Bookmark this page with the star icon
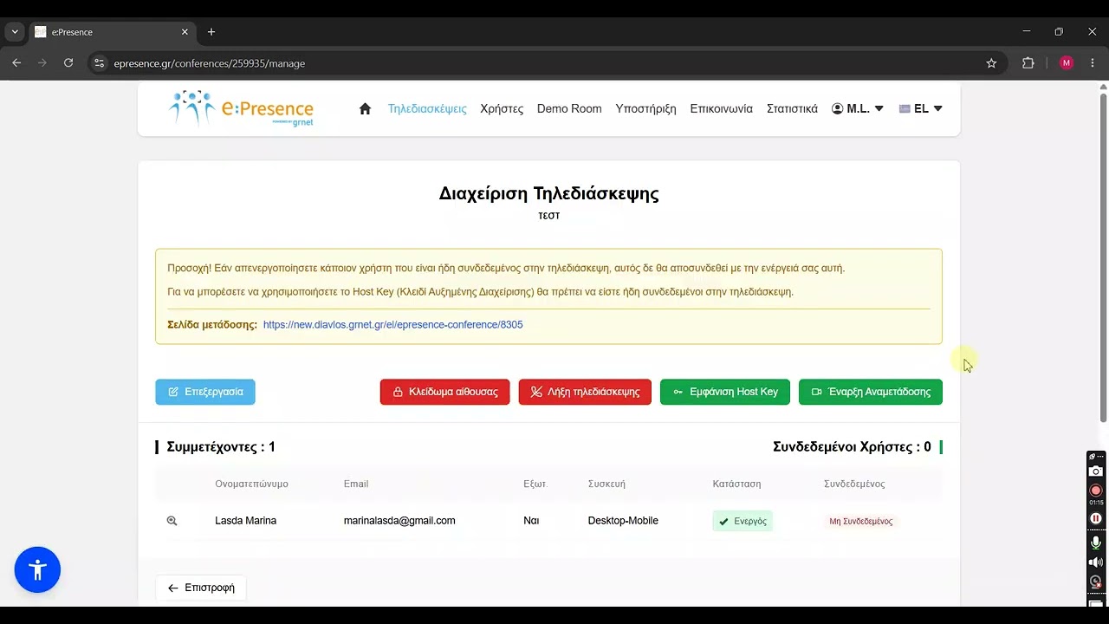 991,63
